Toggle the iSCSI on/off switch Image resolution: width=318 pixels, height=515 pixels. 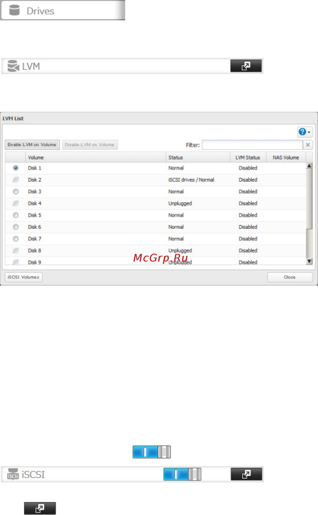click(x=182, y=474)
